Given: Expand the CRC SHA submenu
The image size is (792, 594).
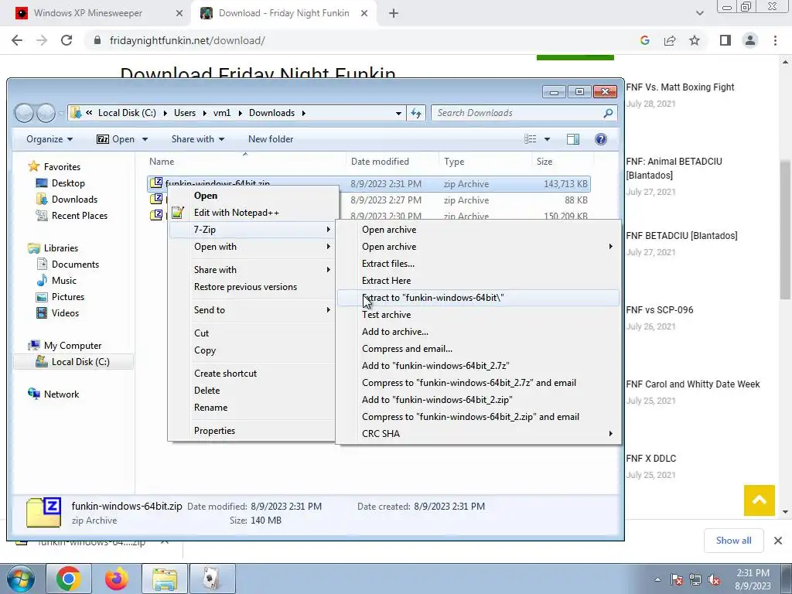Looking at the screenshot, I should [x=478, y=434].
